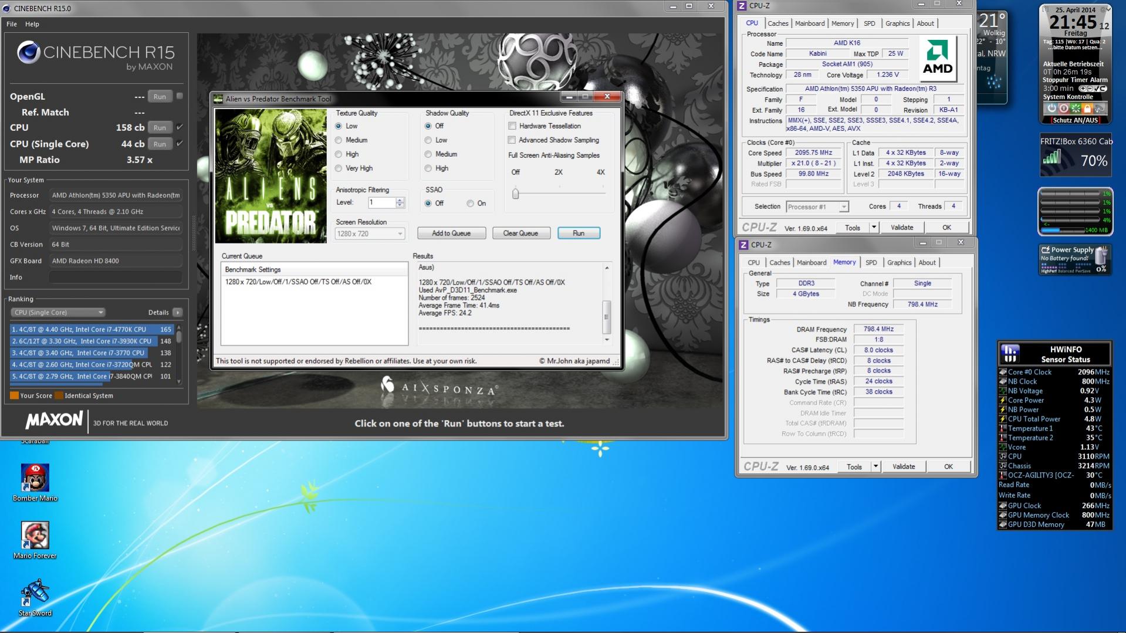This screenshot has width=1126, height=633.
Task: Click the Results panel scrollbar thumb
Action: click(607, 317)
